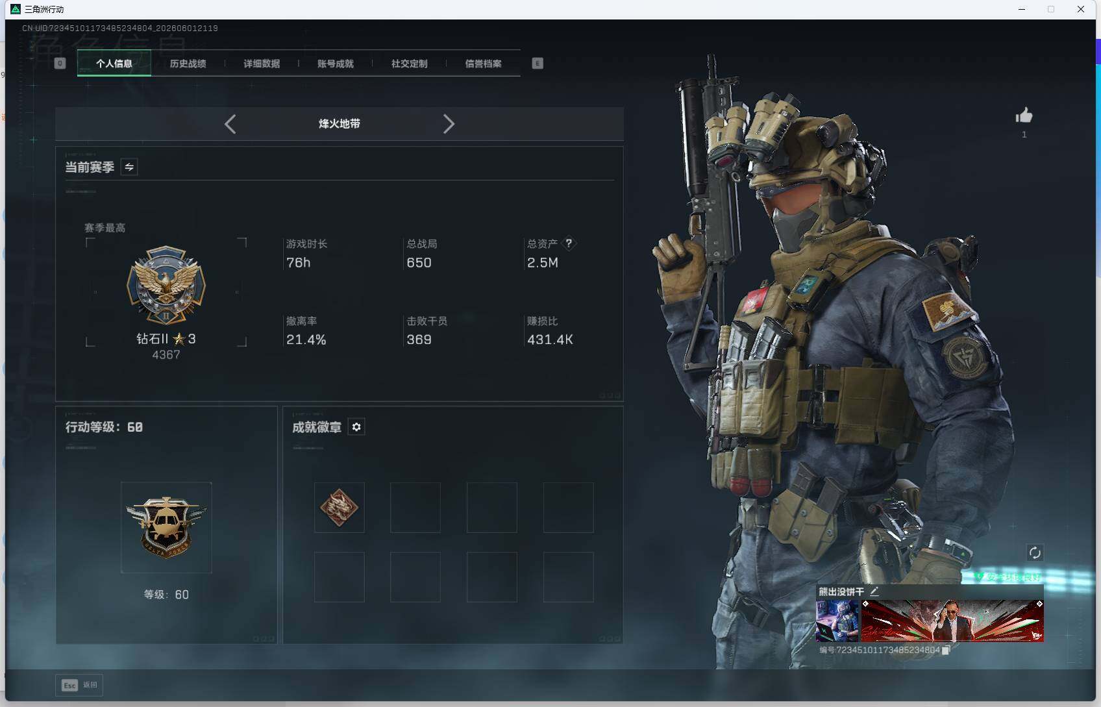1101x707 pixels.
Task: Click the 总资产 question mark help icon
Action: point(569,243)
